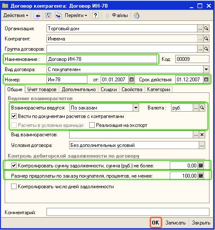Click the clock toolbar icon
The height and width of the screenshot is (230, 215).
pyautogui.click(x=137, y=15)
